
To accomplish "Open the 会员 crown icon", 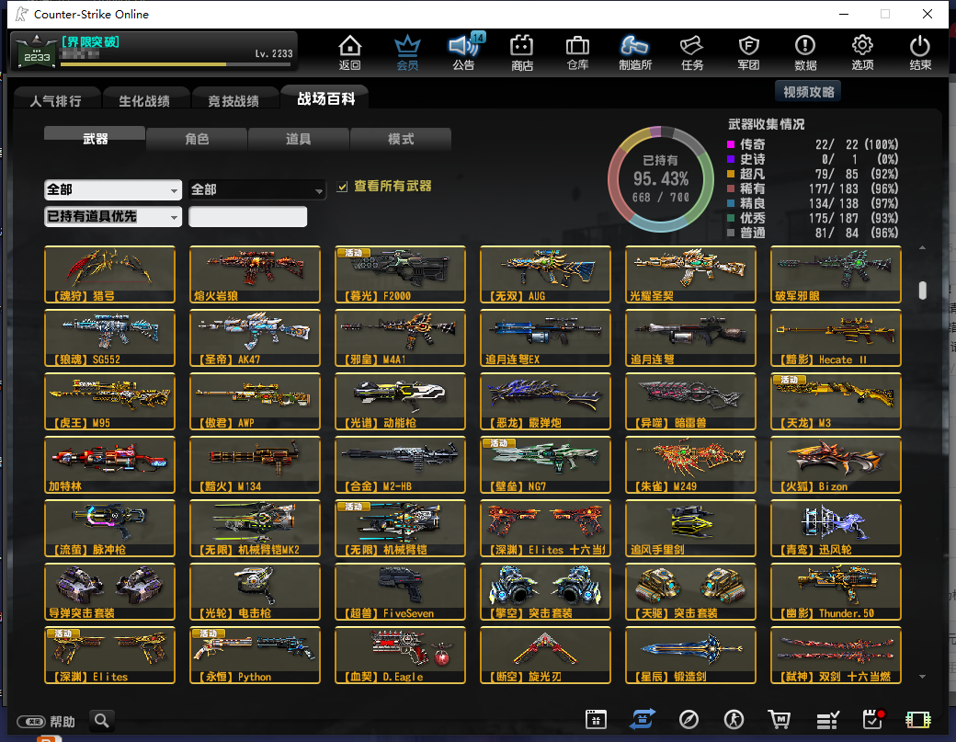I will tap(407, 52).
